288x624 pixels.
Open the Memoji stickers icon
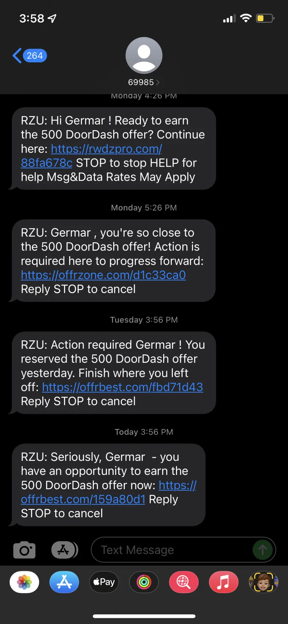point(263,582)
